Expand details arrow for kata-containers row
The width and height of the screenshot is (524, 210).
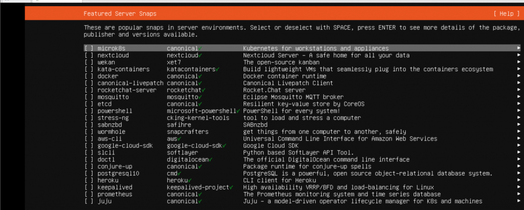tap(519, 69)
